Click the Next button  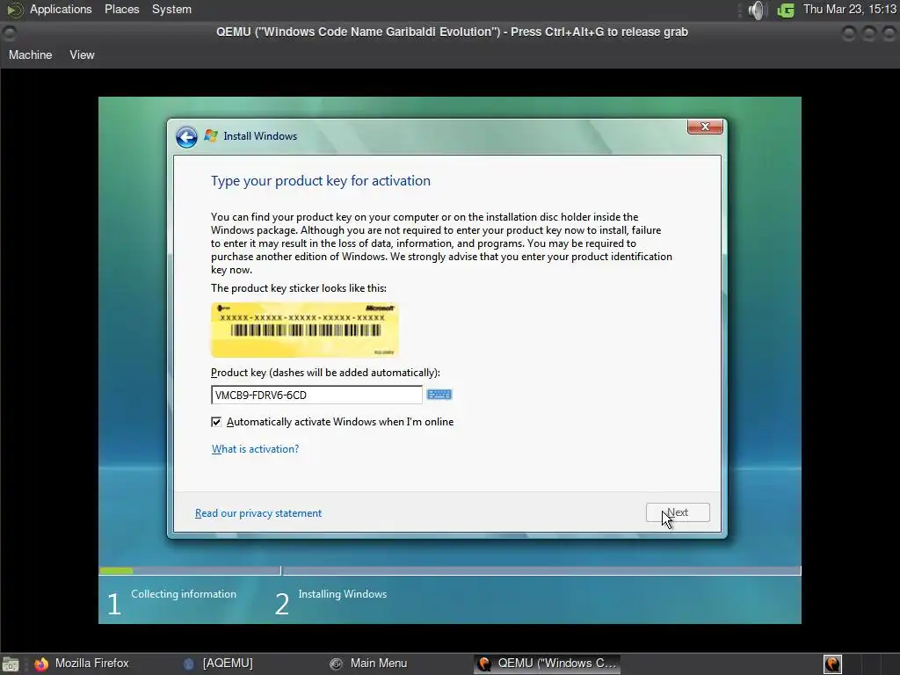[678, 512]
